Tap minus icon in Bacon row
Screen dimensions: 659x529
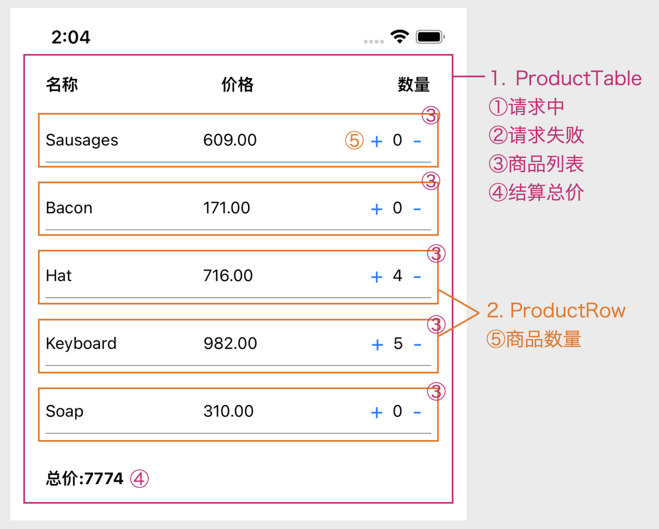[x=417, y=209]
